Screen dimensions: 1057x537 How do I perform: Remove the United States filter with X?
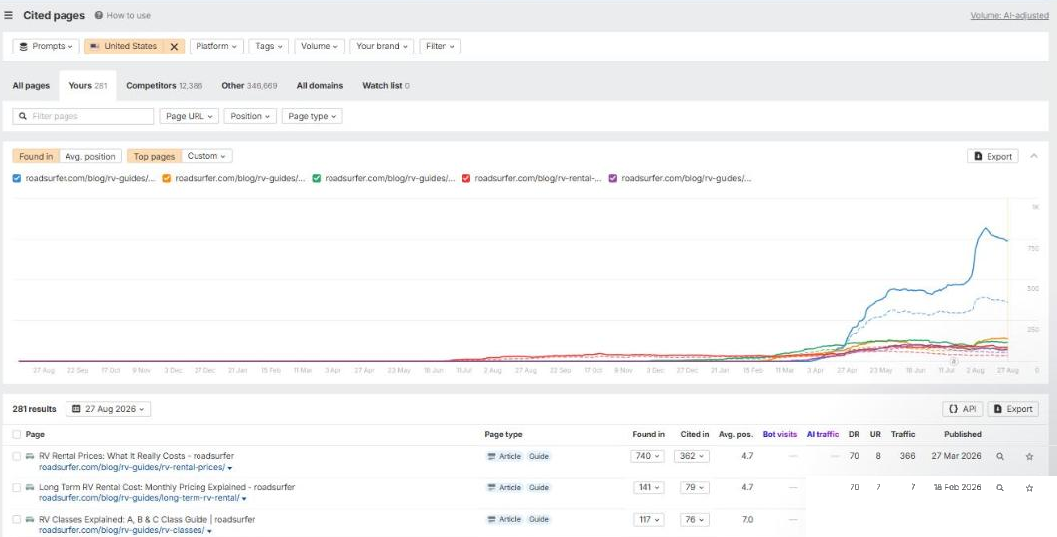[x=174, y=46]
